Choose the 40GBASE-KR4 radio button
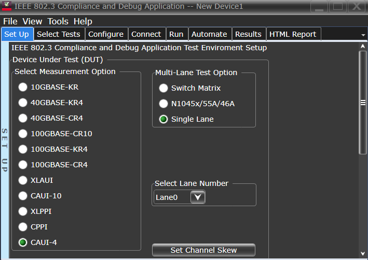The width and height of the screenshot is (368, 260). pyautogui.click(x=23, y=103)
